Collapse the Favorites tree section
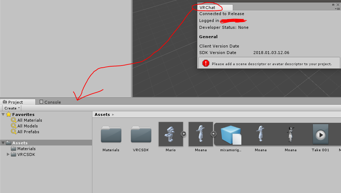 (3, 115)
